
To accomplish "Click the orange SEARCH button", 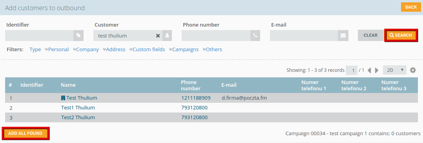I will 401,35.
